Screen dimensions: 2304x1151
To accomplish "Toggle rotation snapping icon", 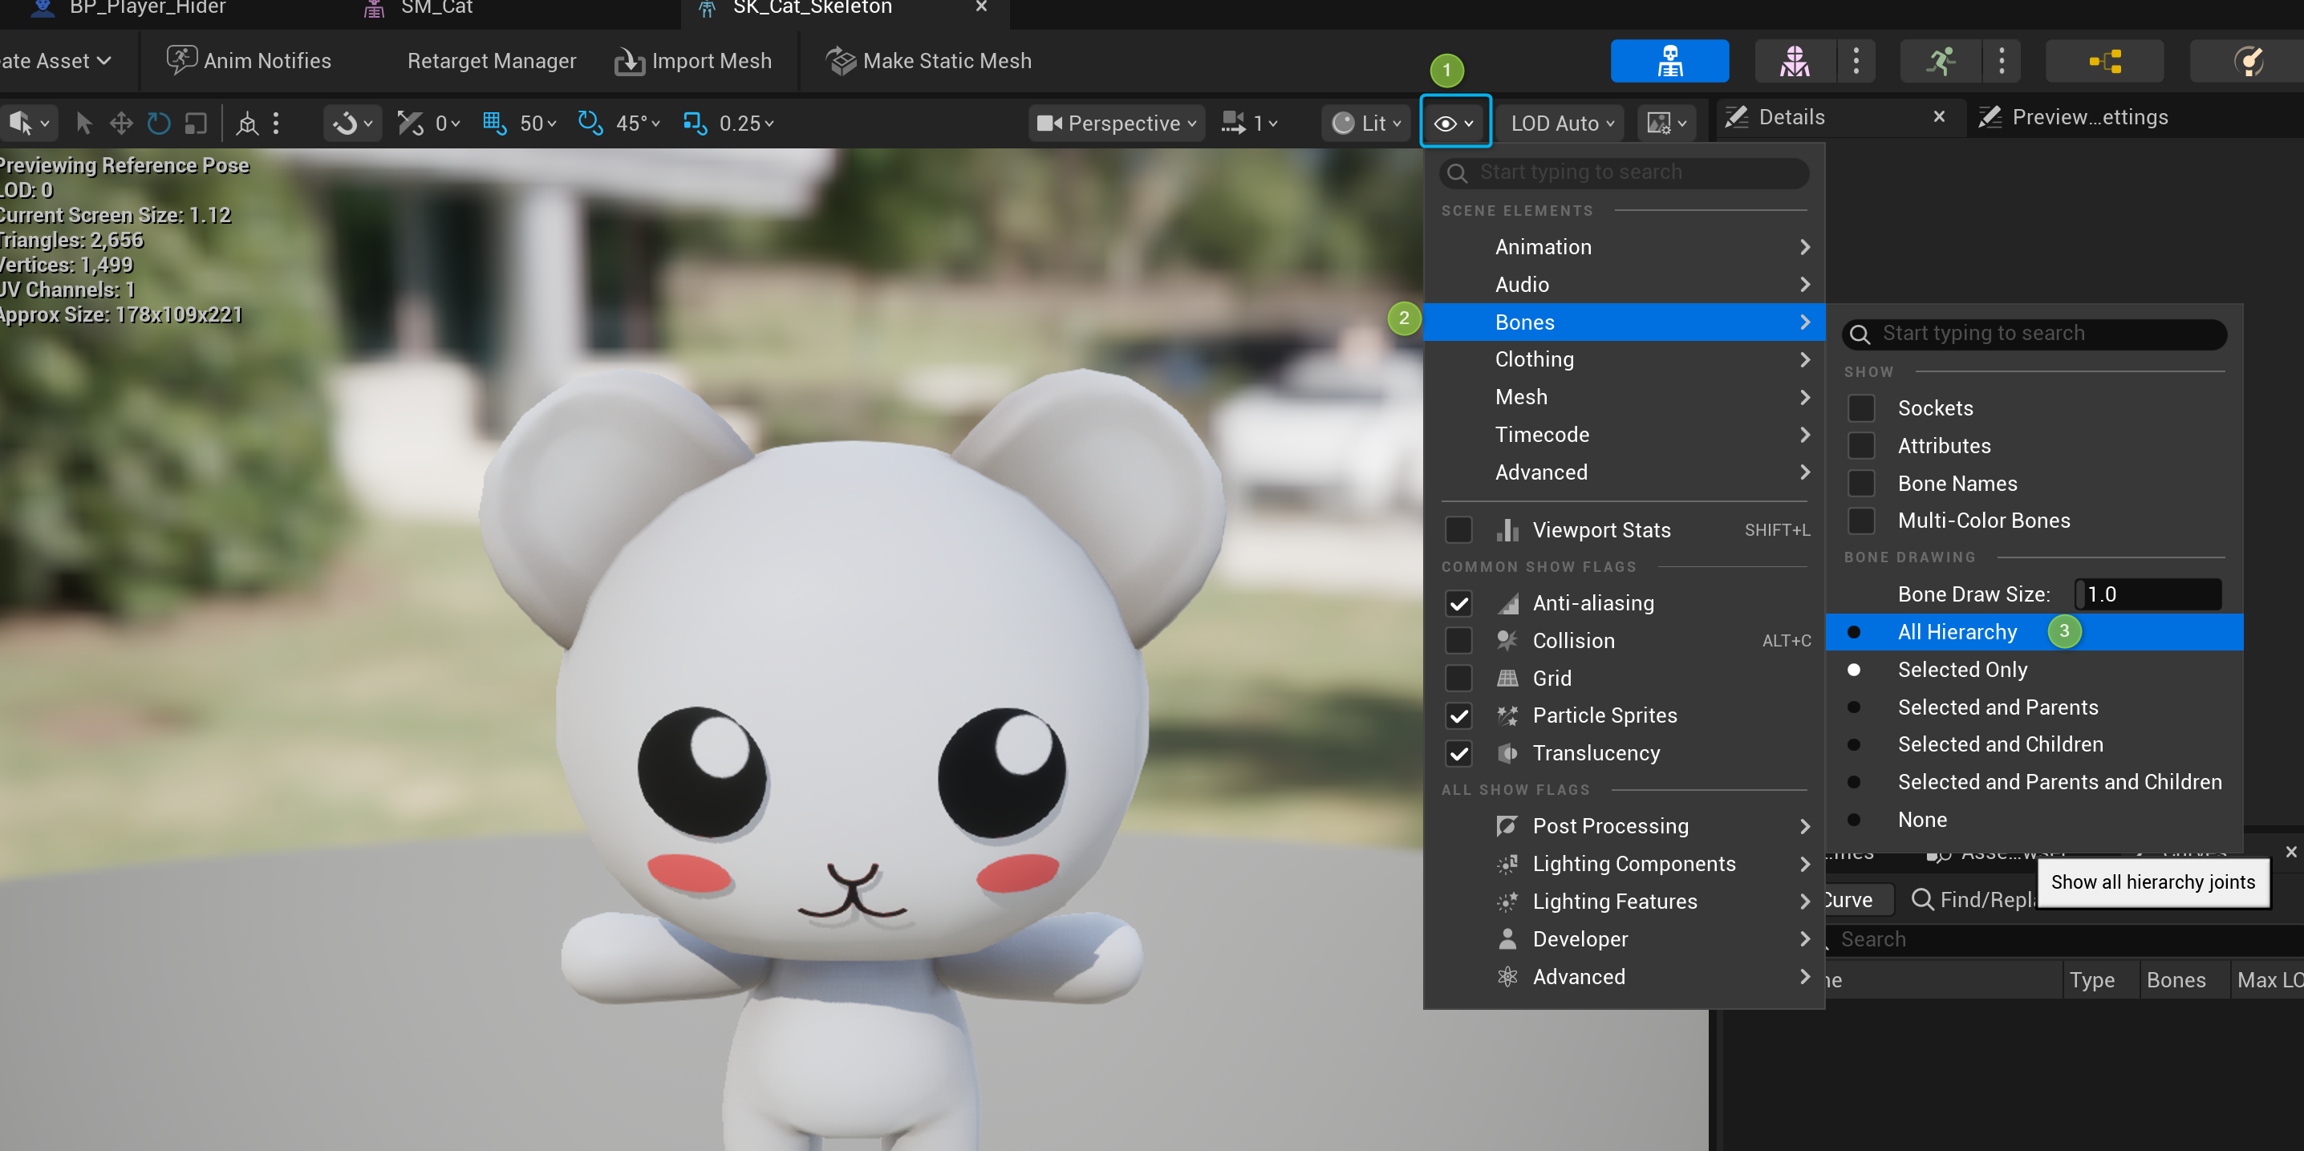I will click(590, 123).
